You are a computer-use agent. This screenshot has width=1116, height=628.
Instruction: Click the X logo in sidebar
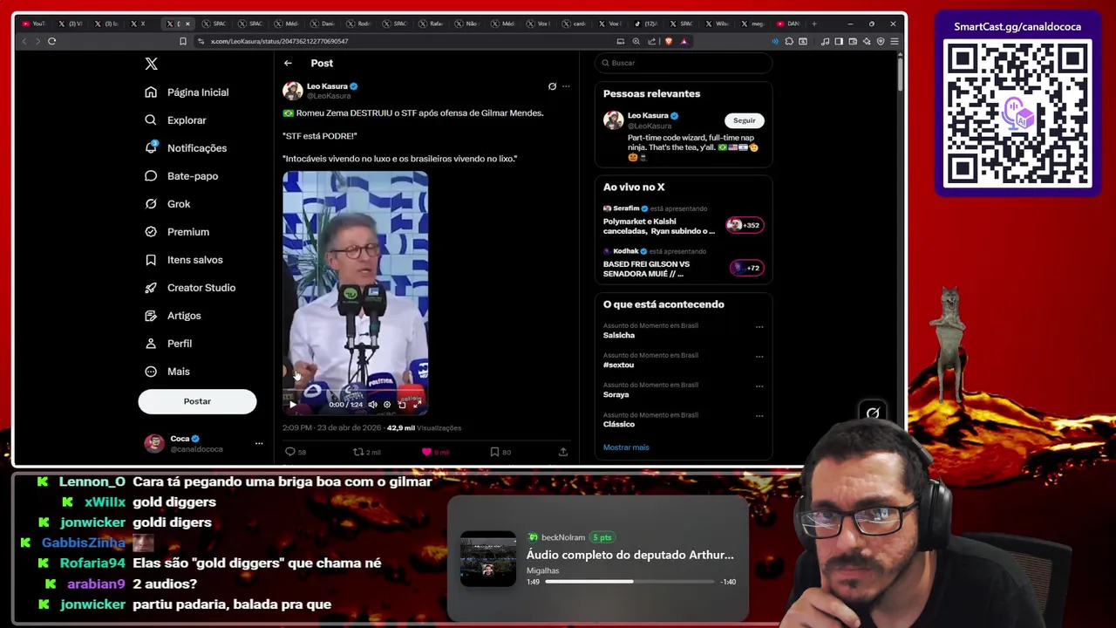[x=151, y=64]
